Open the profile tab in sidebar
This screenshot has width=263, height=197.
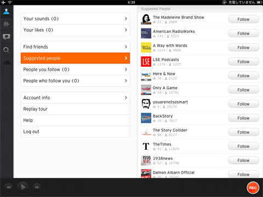tap(6, 11)
